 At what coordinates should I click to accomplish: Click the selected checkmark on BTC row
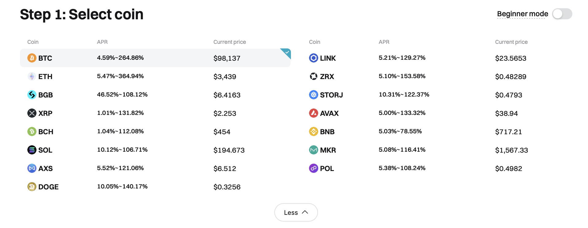[x=287, y=52]
